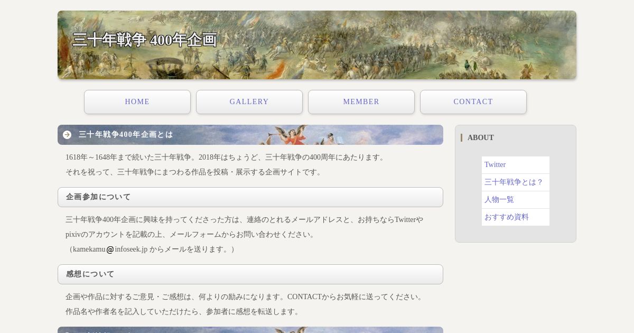Image resolution: width=634 pixels, height=333 pixels.
Task: Click the line beginning 企画や作品に対するご意見
Action: pos(246,297)
